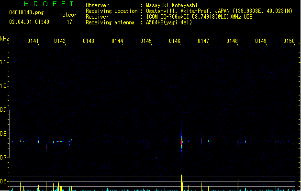
Task: Click the Receiver label
Action: click(x=97, y=17)
